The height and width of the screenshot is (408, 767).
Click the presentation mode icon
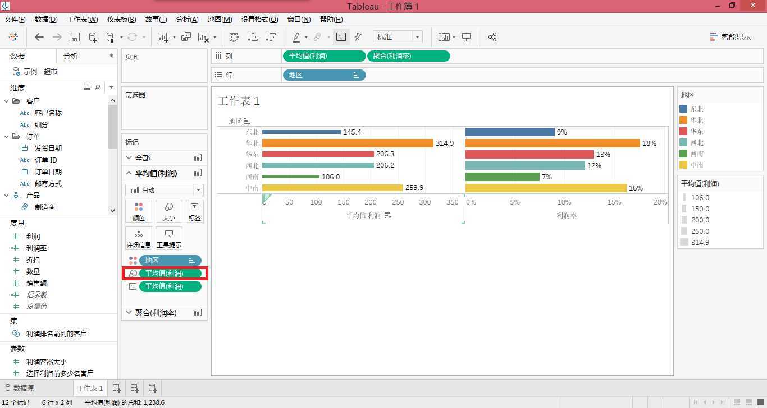(x=466, y=37)
